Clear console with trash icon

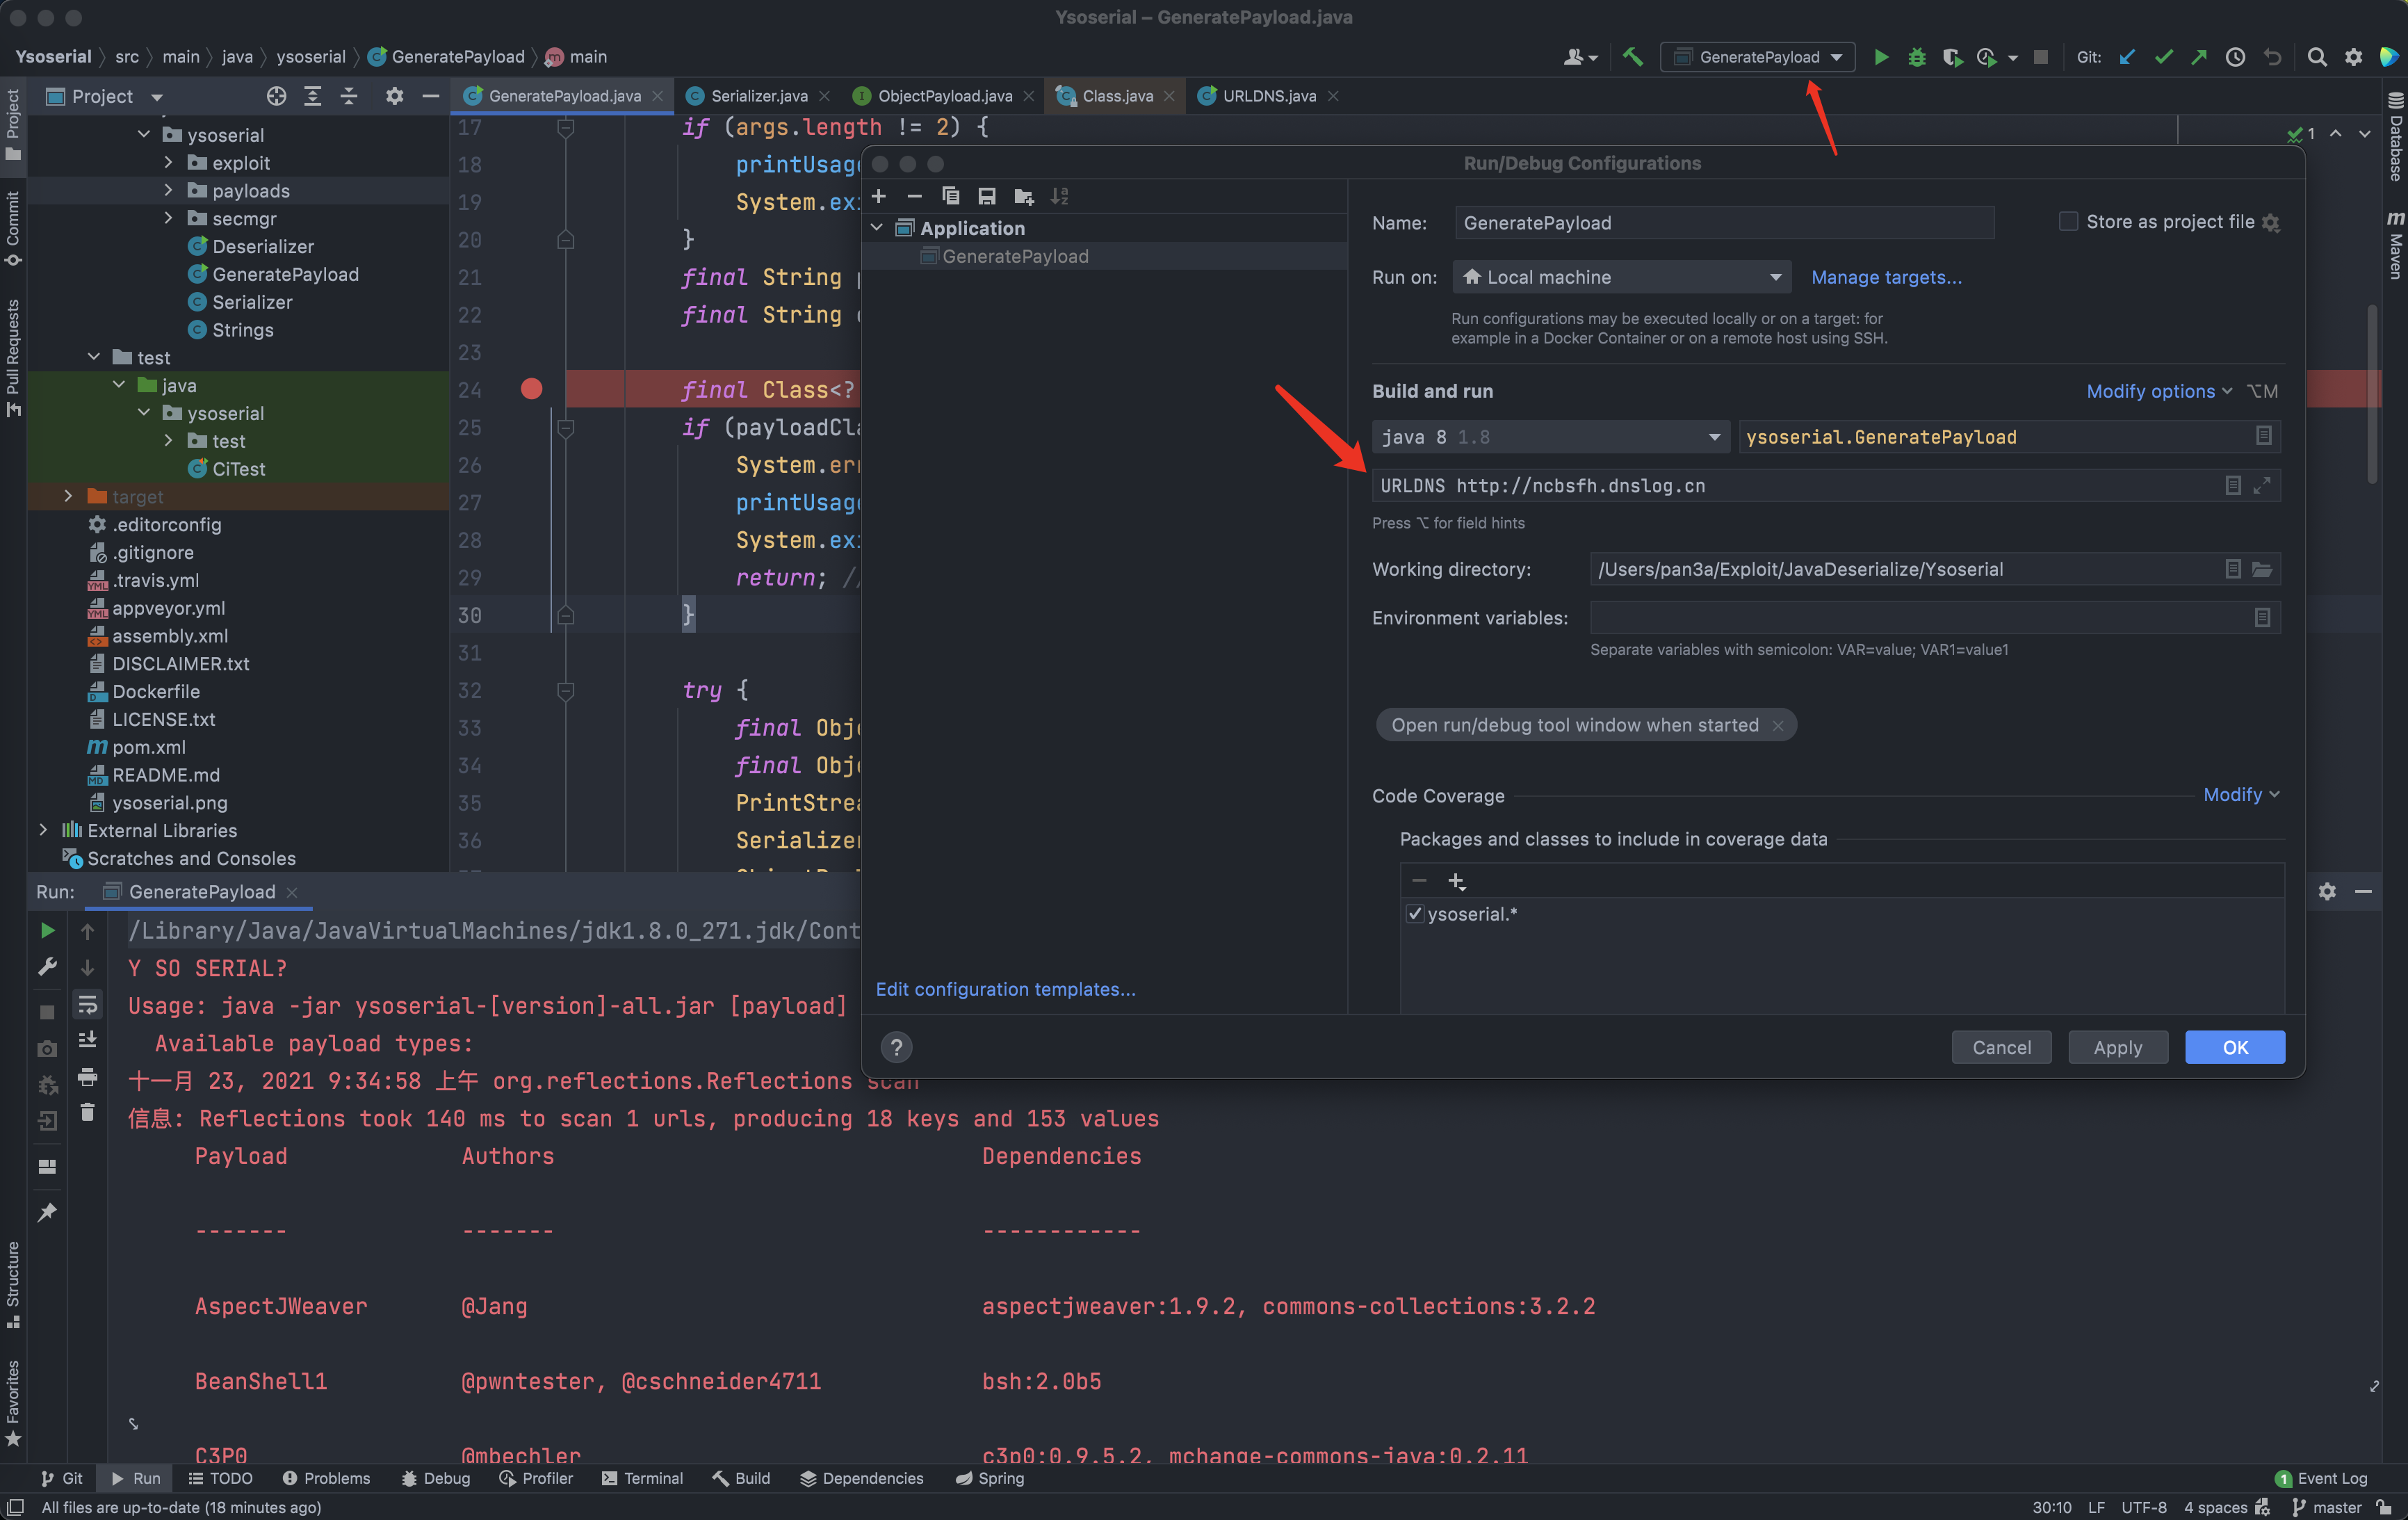(x=87, y=1112)
